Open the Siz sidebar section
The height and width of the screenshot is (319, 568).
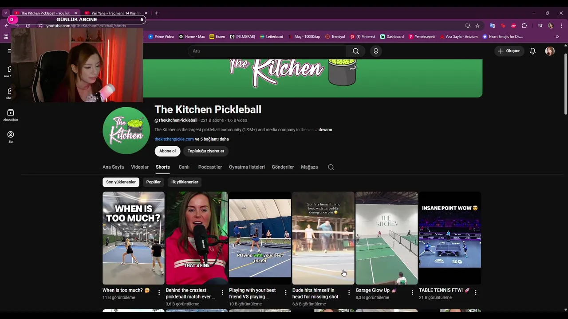[11, 137]
